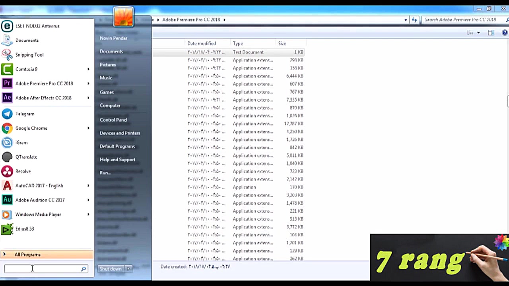Open the Edius8.53 program icon
This screenshot has height=286, width=509.
[x=7, y=229]
